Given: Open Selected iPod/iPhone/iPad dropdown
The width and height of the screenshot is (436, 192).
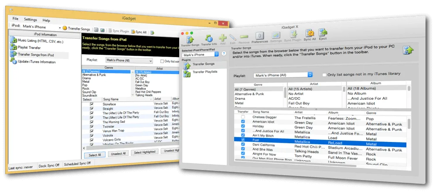Looking at the screenshot, I should point(200,54).
